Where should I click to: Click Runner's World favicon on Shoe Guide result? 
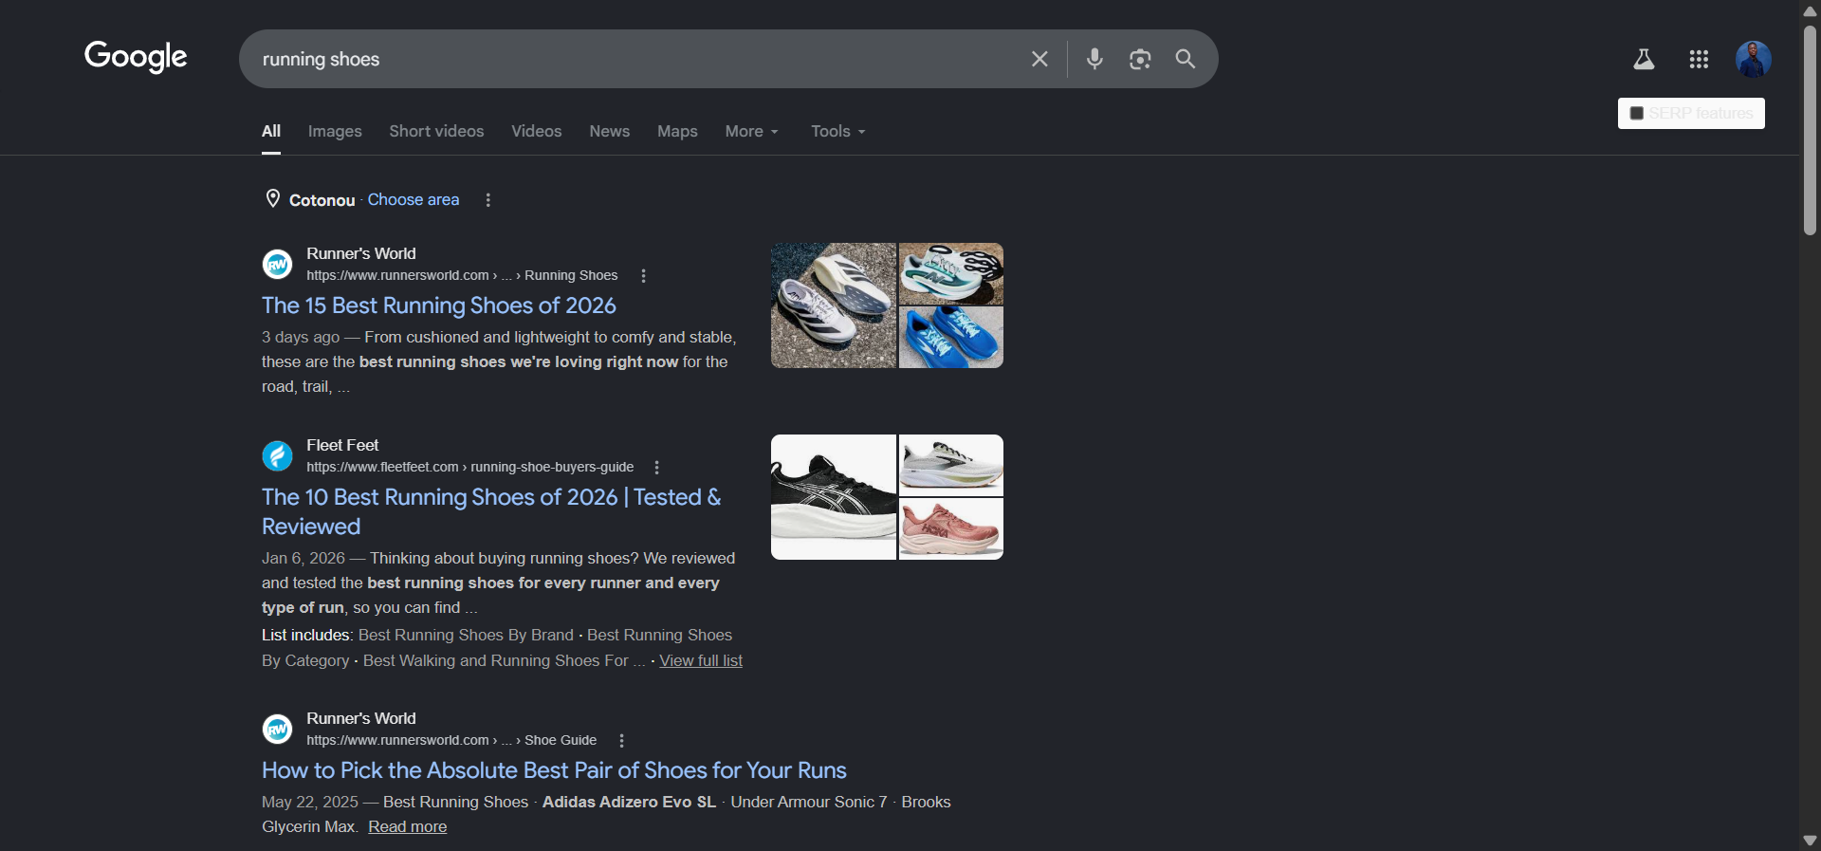pyautogui.click(x=277, y=729)
